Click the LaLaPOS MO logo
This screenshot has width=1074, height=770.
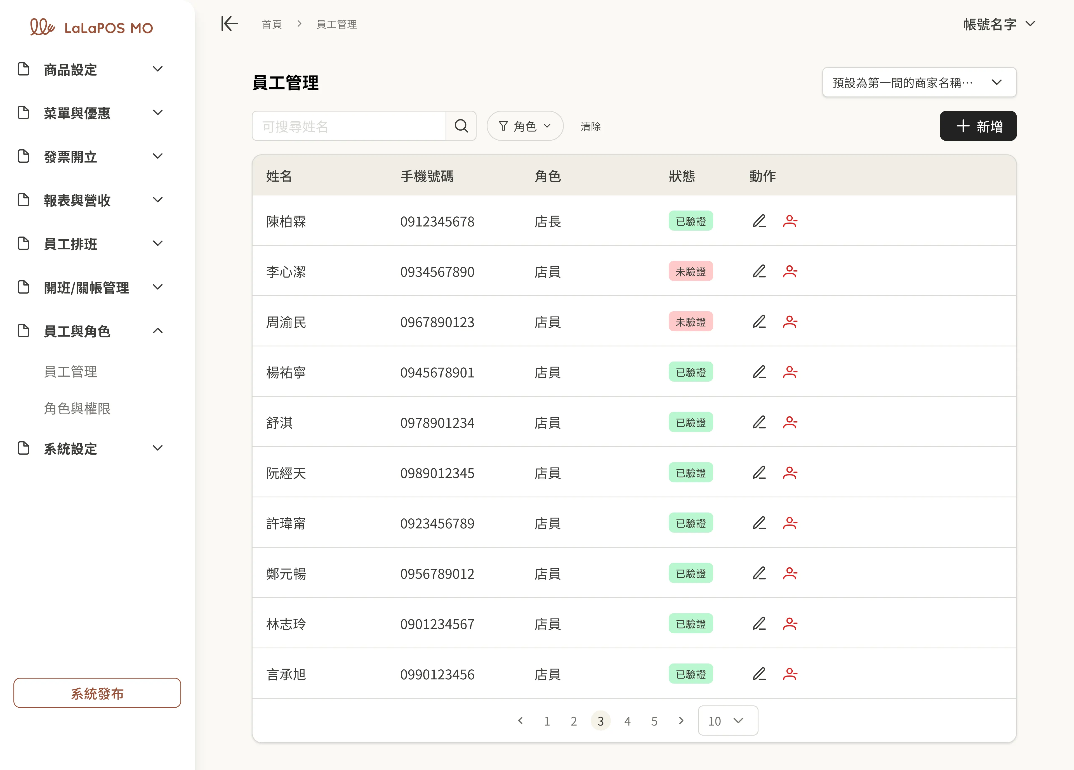tap(91, 27)
